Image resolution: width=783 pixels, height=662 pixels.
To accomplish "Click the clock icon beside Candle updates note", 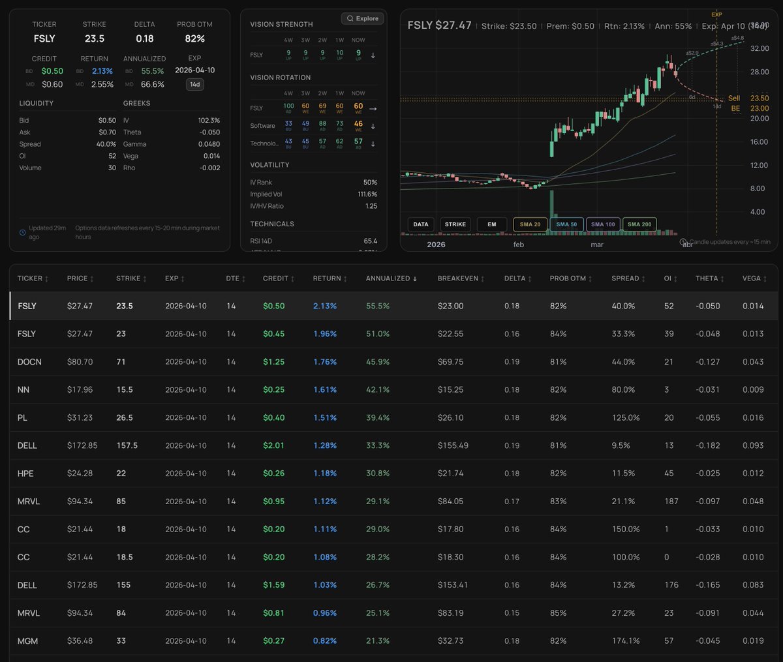I will 683,241.
